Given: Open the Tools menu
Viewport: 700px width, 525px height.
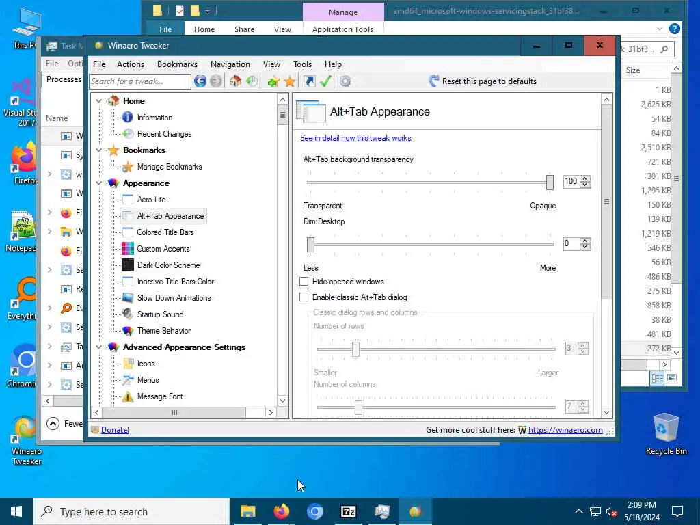Looking at the screenshot, I should (302, 64).
